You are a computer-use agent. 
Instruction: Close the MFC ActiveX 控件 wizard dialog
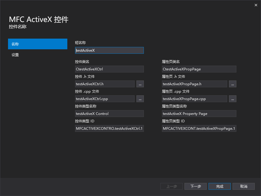coord(256,5)
